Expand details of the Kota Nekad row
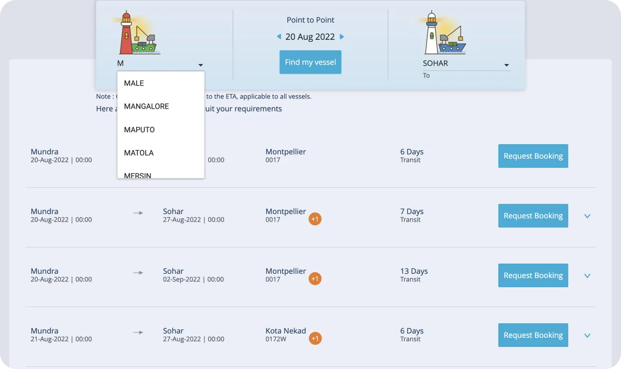Image resolution: width=621 pixels, height=369 pixels. 587,336
